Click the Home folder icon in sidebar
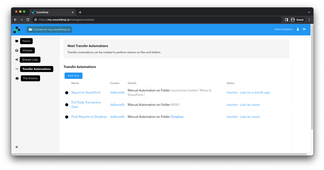 (17, 41)
